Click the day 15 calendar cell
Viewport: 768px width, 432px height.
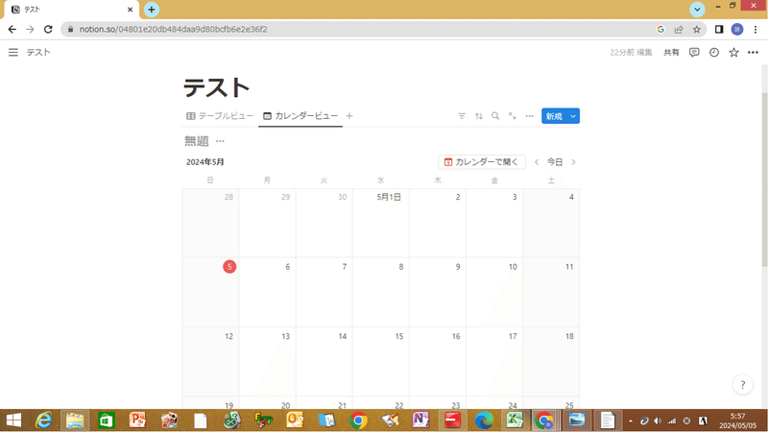click(x=380, y=362)
